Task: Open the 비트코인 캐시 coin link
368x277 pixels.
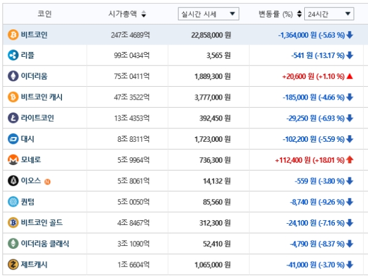Action: coord(42,97)
